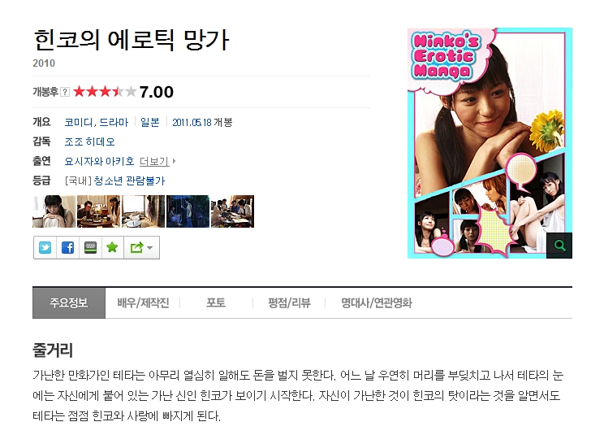Open the 포토 tab
The width and height of the screenshot is (591, 435).
tap(216, 302)
